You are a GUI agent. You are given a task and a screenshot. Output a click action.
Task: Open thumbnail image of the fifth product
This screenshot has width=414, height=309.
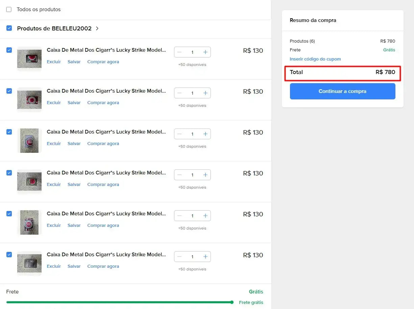[x=29, y=222]
